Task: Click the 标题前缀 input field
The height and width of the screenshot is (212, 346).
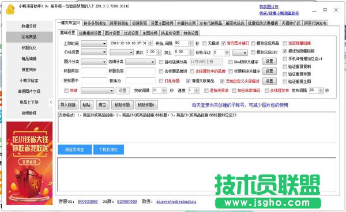Action: tap(94, 71)
